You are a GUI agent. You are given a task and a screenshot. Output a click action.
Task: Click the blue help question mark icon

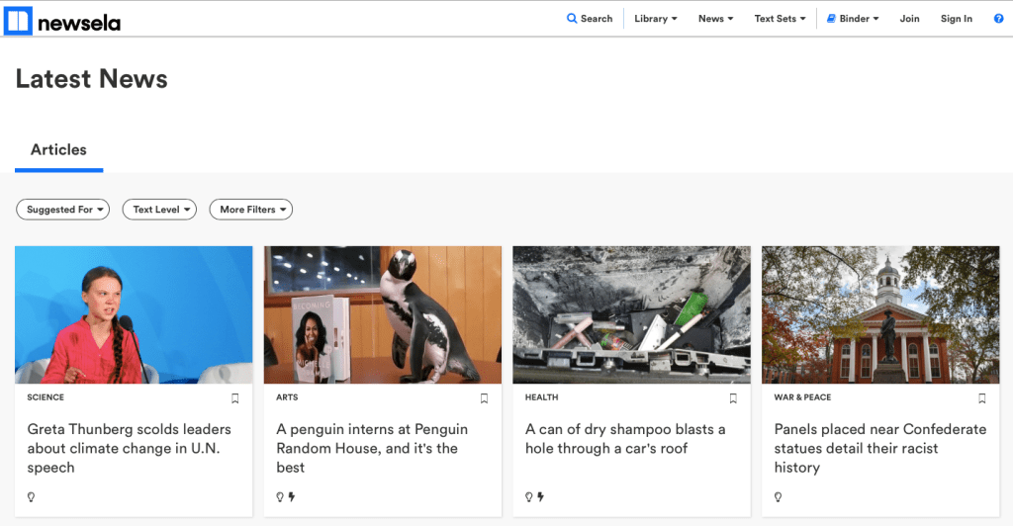pyautogui.click(x=998, y=19)
